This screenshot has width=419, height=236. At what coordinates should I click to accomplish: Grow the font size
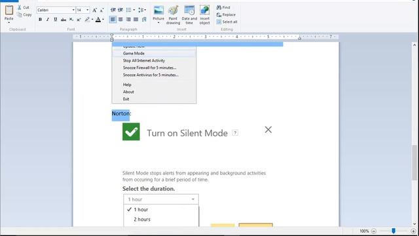point(94,10)
